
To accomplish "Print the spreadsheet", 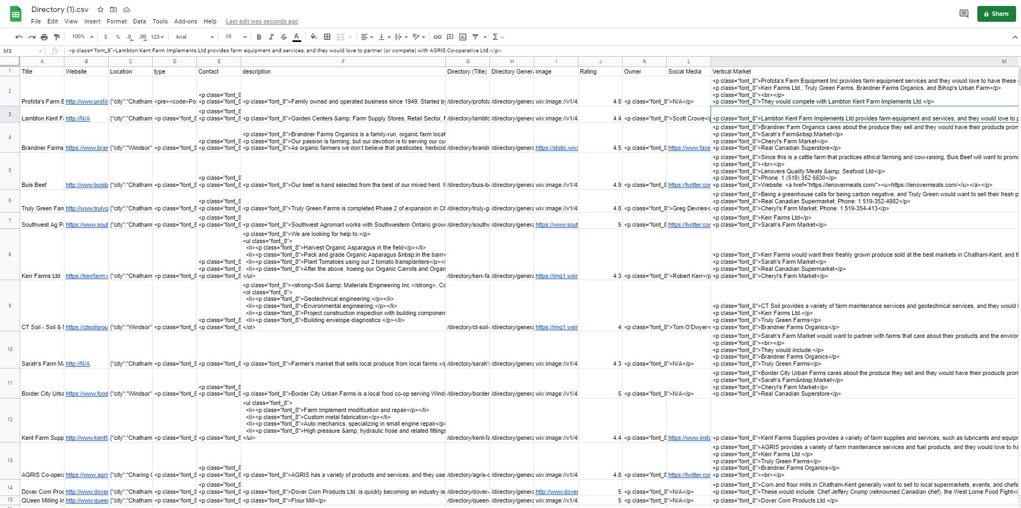I will point(44,37).
